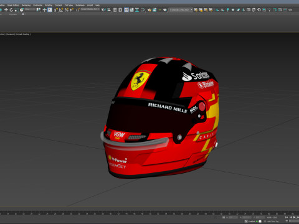Click the Play Animation button
The width and height of the screenshot is (299, 224).
click(x=295, y=217)
